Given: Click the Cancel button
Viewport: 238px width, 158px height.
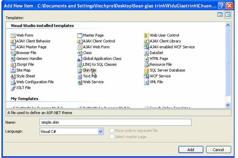Looking at the screenshot, I should tap(218, 149).
